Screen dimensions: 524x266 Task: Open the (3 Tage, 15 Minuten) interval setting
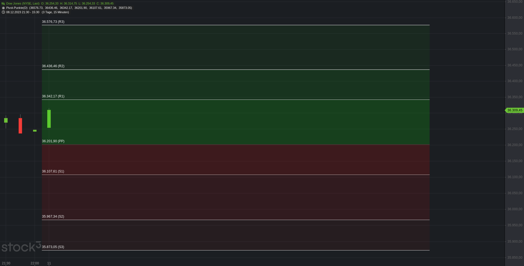click(x=55, y=12)
